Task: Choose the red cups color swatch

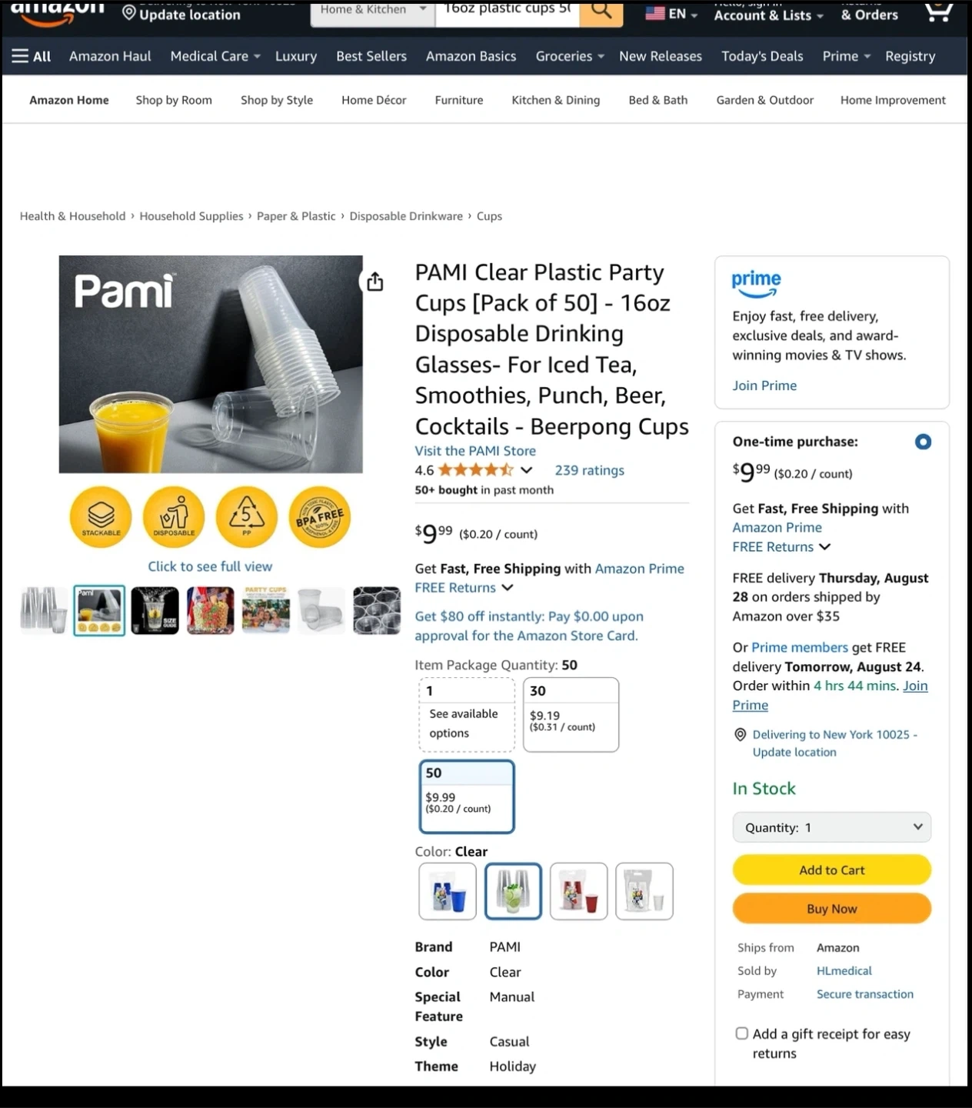Action: 579,891
